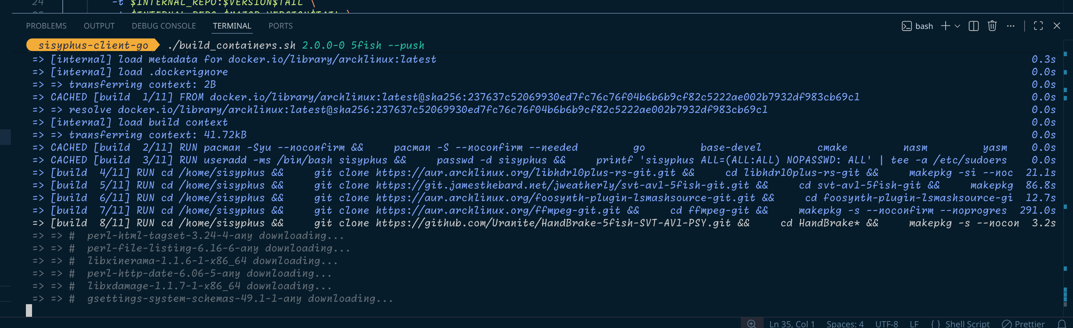Select file encoding UTF-8 in status bar
The height and width of the screenshot is (328, 1073).
click(886, 324)
